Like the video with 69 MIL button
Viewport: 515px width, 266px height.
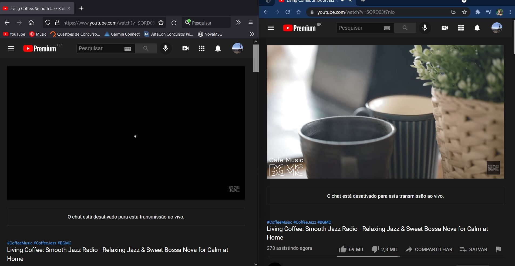click(x=351, y=249)
